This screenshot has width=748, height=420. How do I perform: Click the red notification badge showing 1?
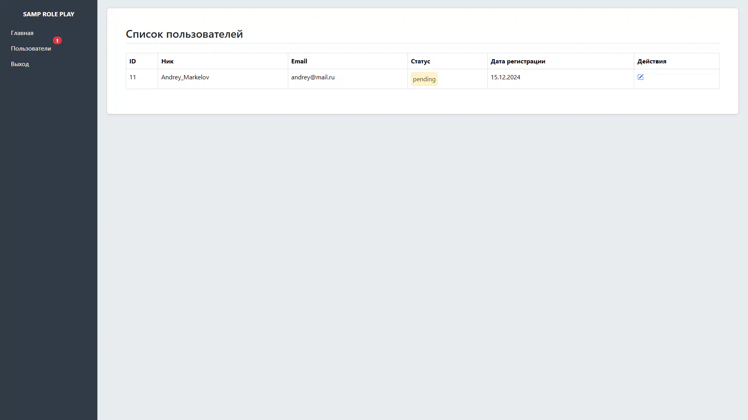(57, 40)
